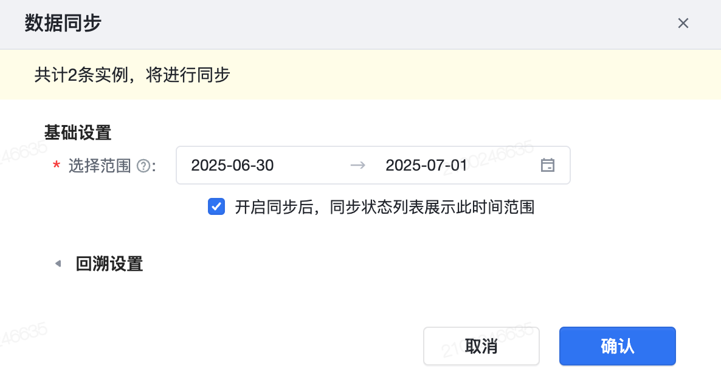The height and width of the screenshot is (391, 721).
Task: Click the 选择范围 field label
Action: pos(100,166)
